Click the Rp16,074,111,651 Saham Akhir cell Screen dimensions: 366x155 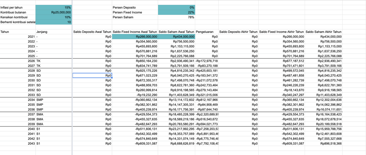point(324,109)
